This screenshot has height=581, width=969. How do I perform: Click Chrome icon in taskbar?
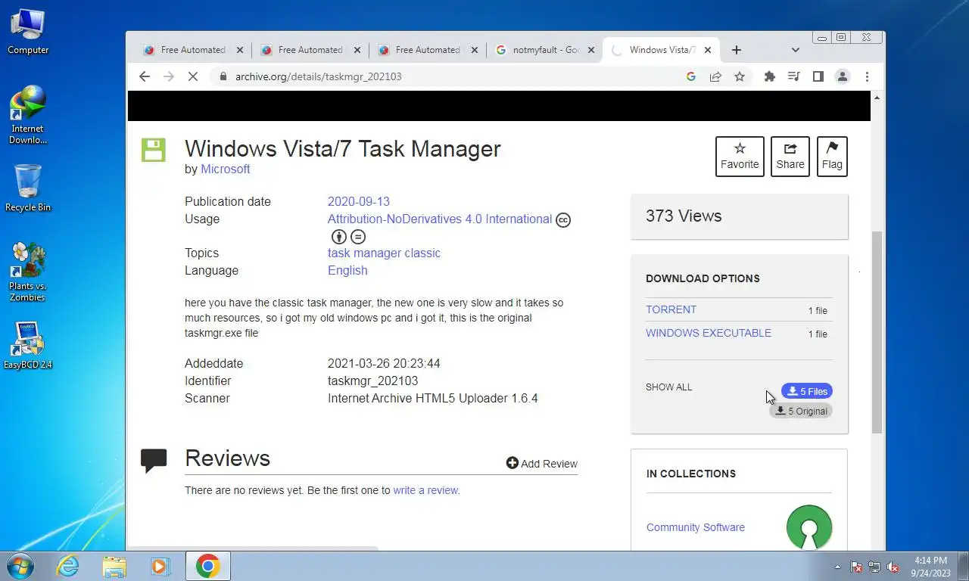click(x=207, y=566)
